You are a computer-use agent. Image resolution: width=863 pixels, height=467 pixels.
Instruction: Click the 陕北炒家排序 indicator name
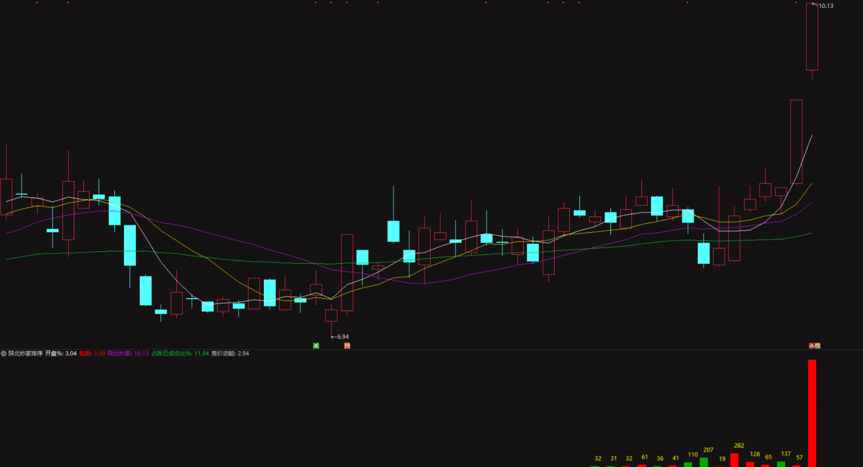pyautogui.click(x=25, y=354)
